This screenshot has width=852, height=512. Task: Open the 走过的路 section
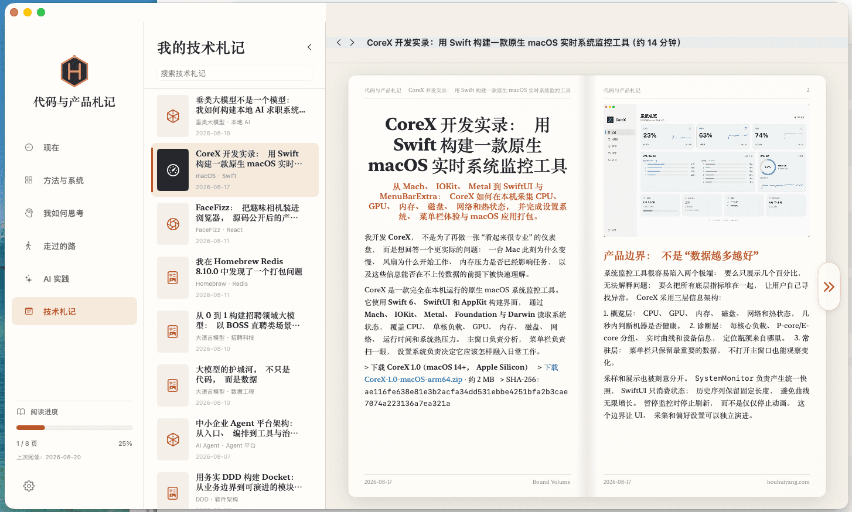point(74,246)
